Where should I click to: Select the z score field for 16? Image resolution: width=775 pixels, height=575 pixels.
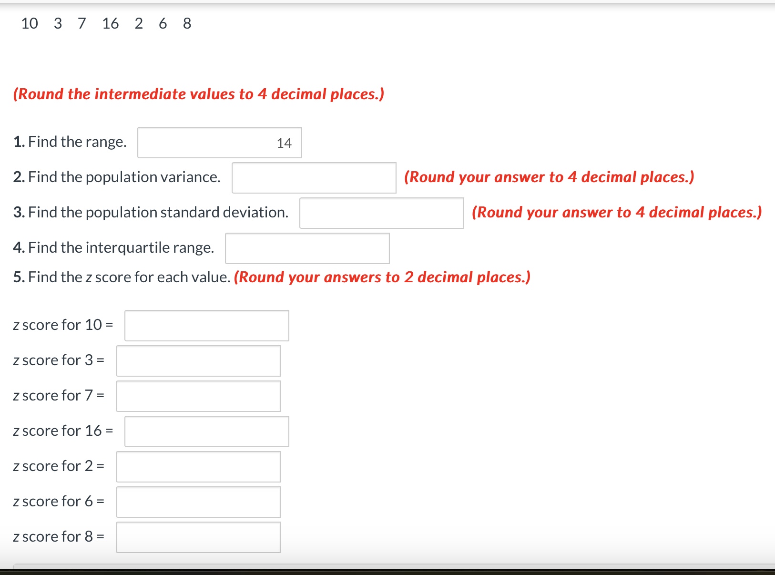pos(206,431)
